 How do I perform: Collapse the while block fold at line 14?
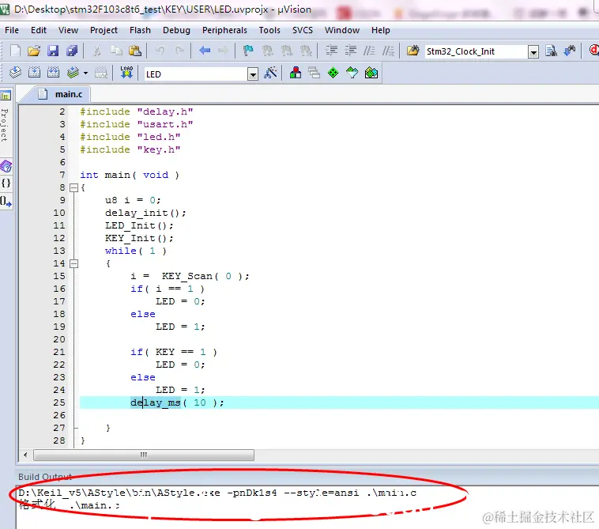click(73, 263)
